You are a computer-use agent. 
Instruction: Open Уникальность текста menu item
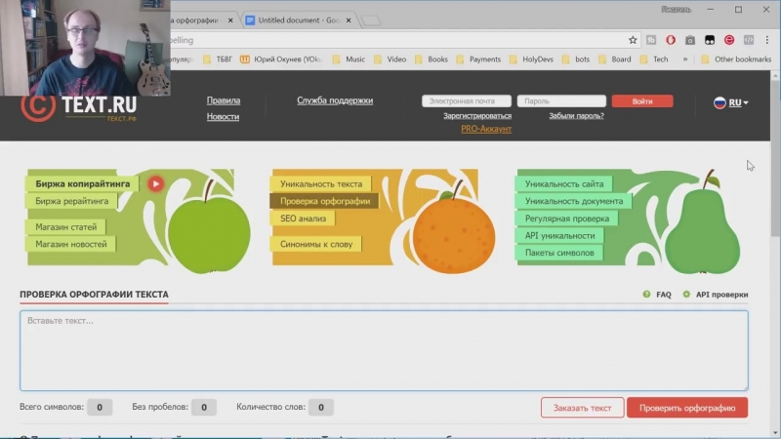(321, 183)
